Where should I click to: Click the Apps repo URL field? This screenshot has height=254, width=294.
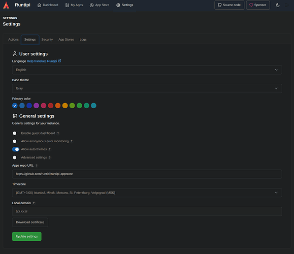147,174
